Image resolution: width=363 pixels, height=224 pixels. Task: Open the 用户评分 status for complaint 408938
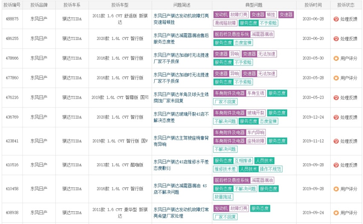coord(349,213)
